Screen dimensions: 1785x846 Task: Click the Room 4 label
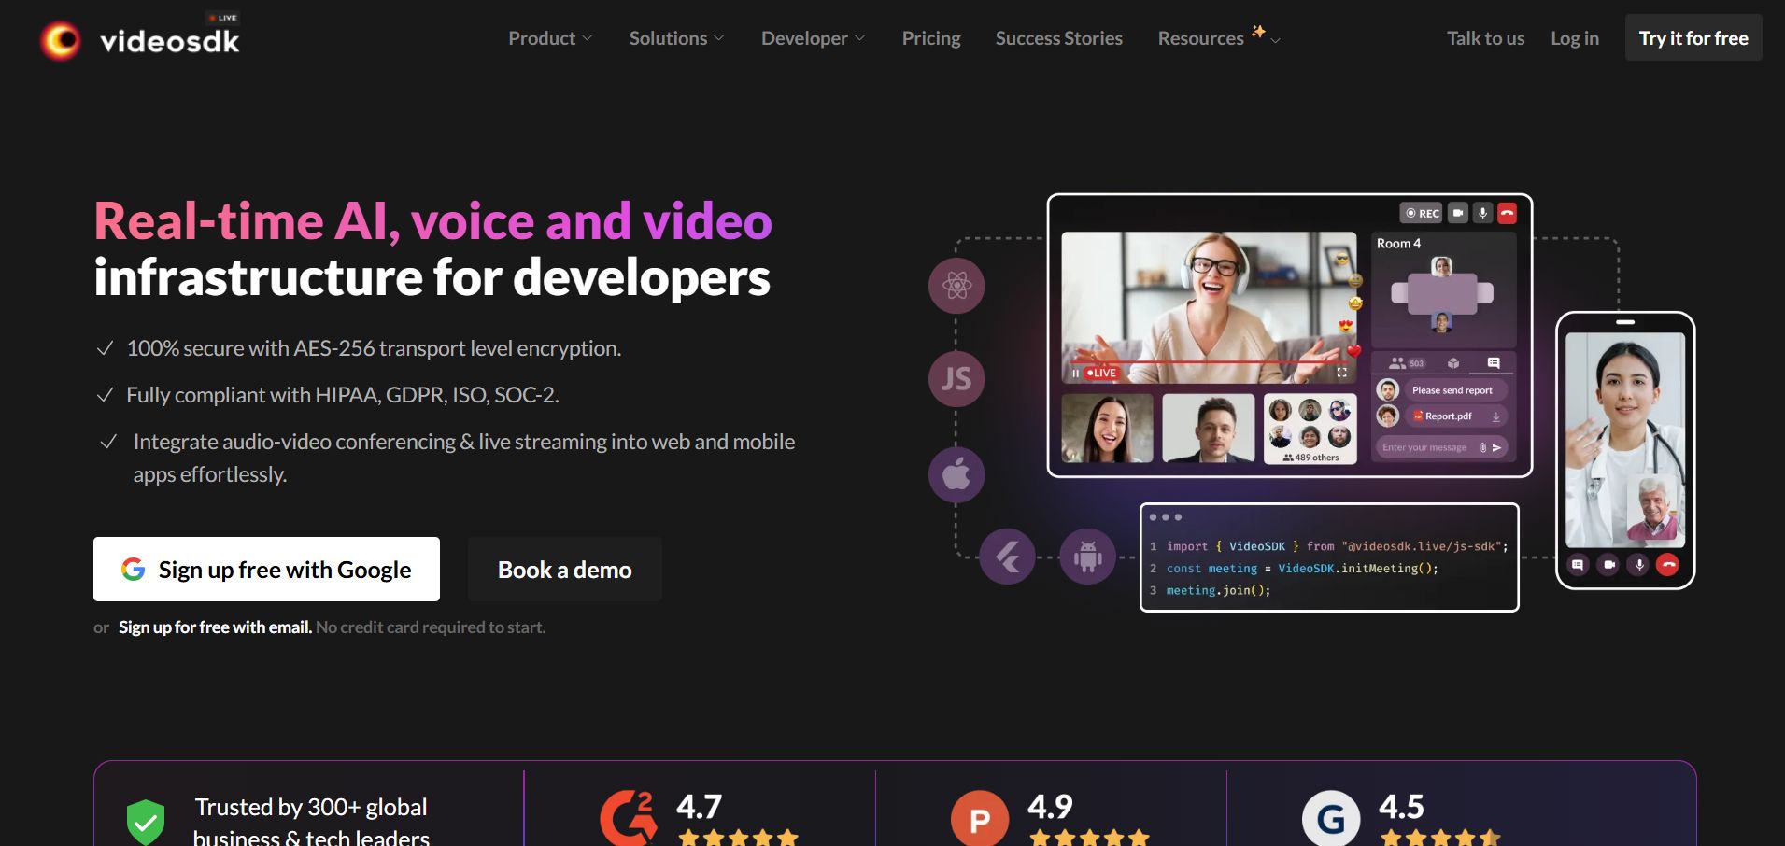pyautogui.click(x=1398, y=243)
